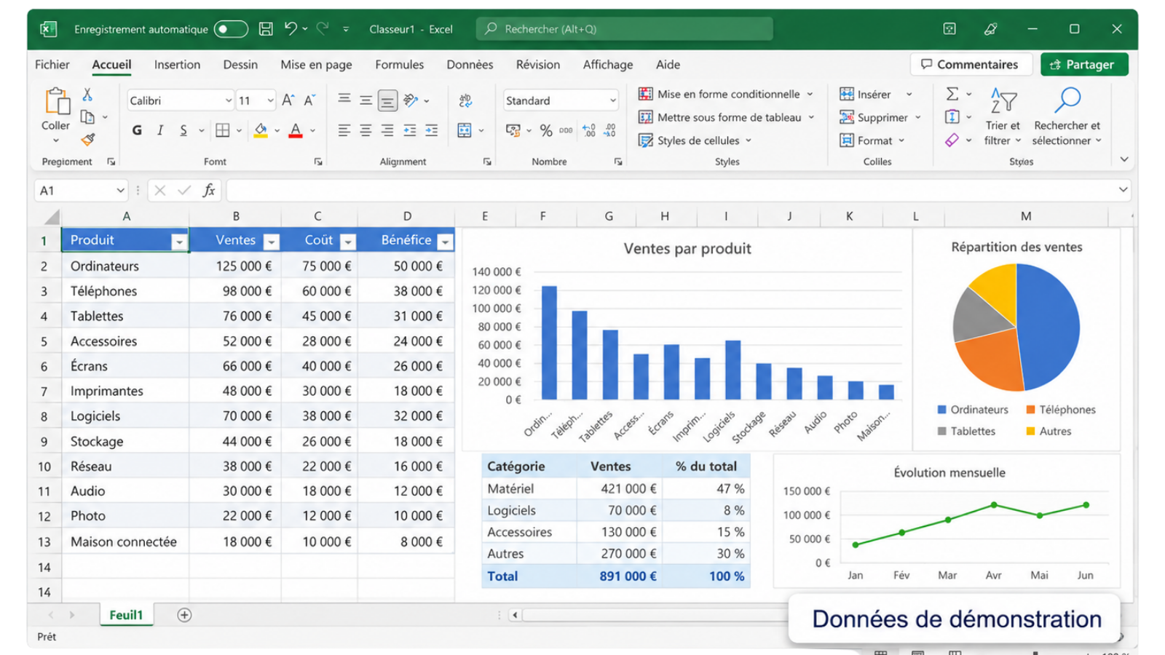This screenshot has height=655, width=1165.
Task: Click Styles de cellules button
Action: pyautogui.click(x=695, y=140)
